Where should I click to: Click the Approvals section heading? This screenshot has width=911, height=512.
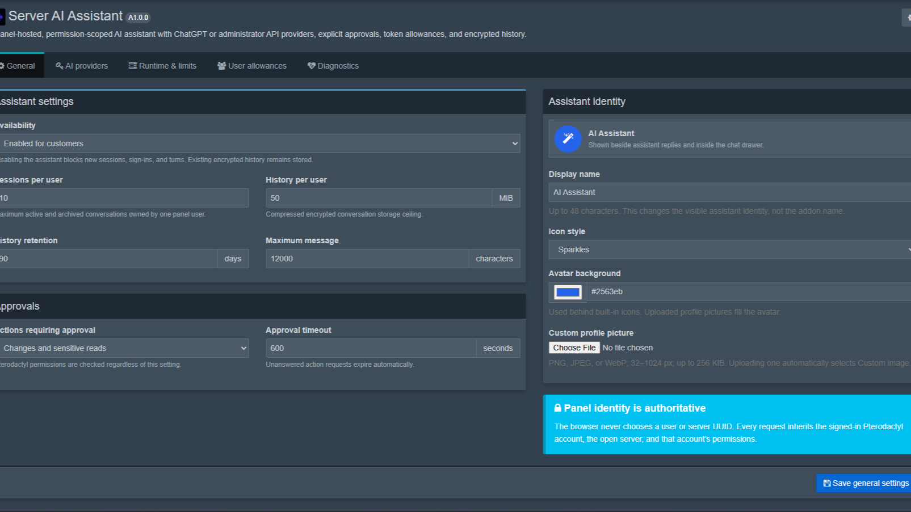coord(20,306)
